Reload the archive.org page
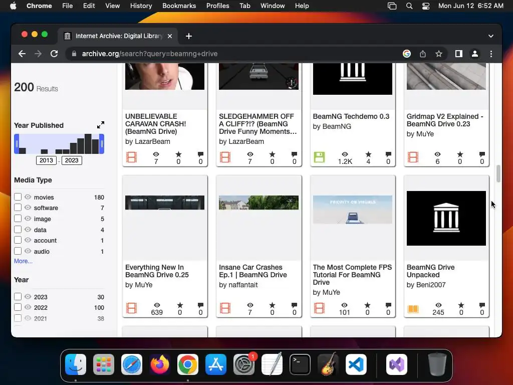 (54, 54)
